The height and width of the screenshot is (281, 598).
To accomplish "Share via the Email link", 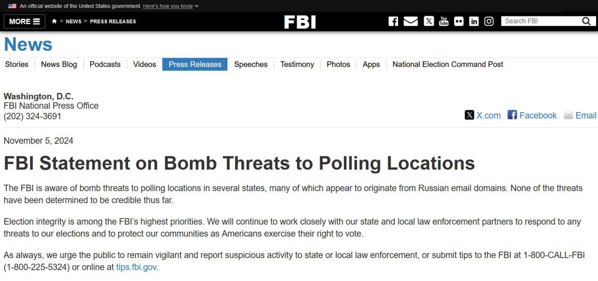I will tap(580, 115).
